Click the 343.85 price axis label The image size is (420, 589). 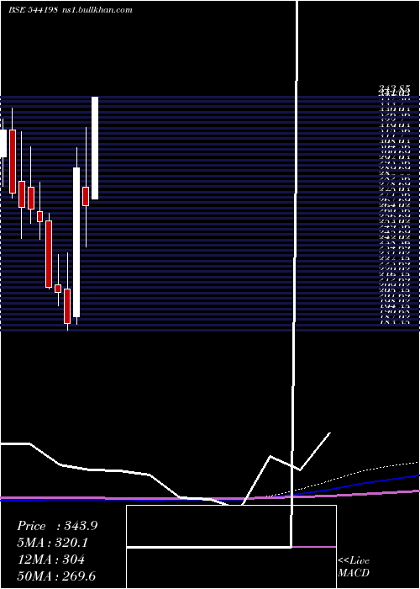[394, 88]
